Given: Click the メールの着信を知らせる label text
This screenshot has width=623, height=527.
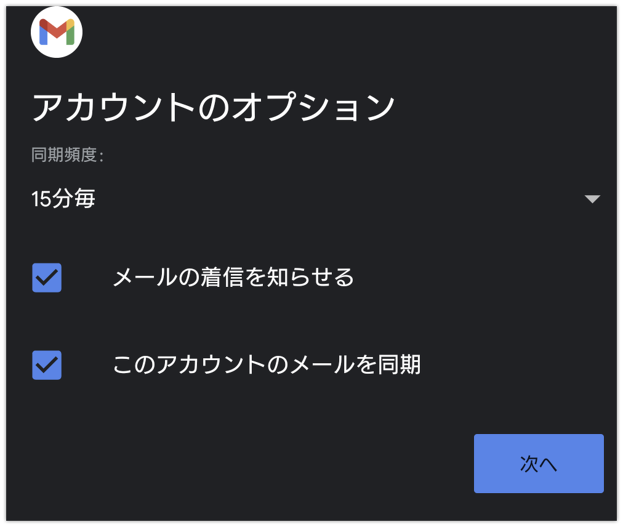Looking at the screenshot, I should (233, 278).
